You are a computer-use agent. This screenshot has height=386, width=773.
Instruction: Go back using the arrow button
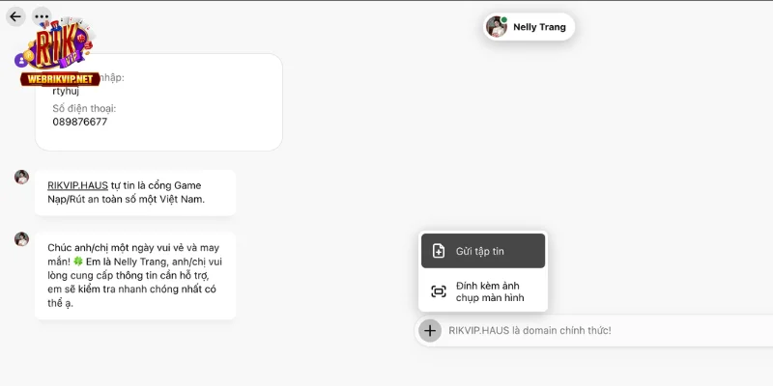pyautogui.click(x=15, y=16)
